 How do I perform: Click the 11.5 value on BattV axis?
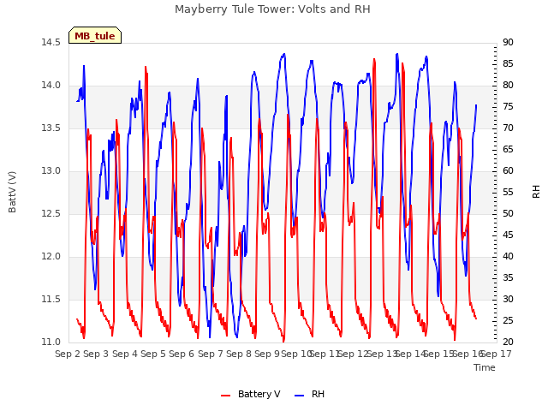point(51,300)
